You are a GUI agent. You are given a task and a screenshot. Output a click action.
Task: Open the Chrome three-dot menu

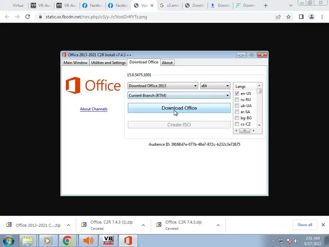point(322,17)
